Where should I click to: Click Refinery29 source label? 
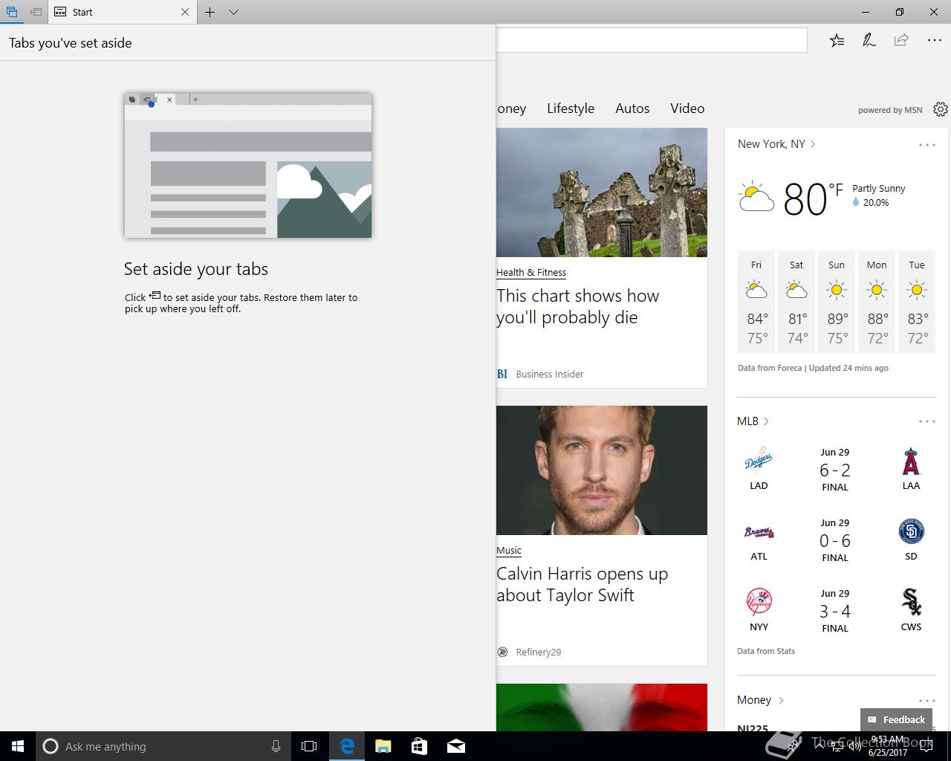(x=539, y=652)
